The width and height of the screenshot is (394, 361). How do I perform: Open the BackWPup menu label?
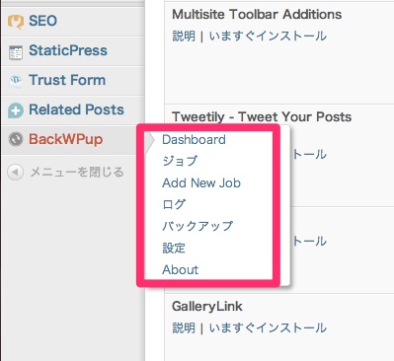(x=66, y=139)
